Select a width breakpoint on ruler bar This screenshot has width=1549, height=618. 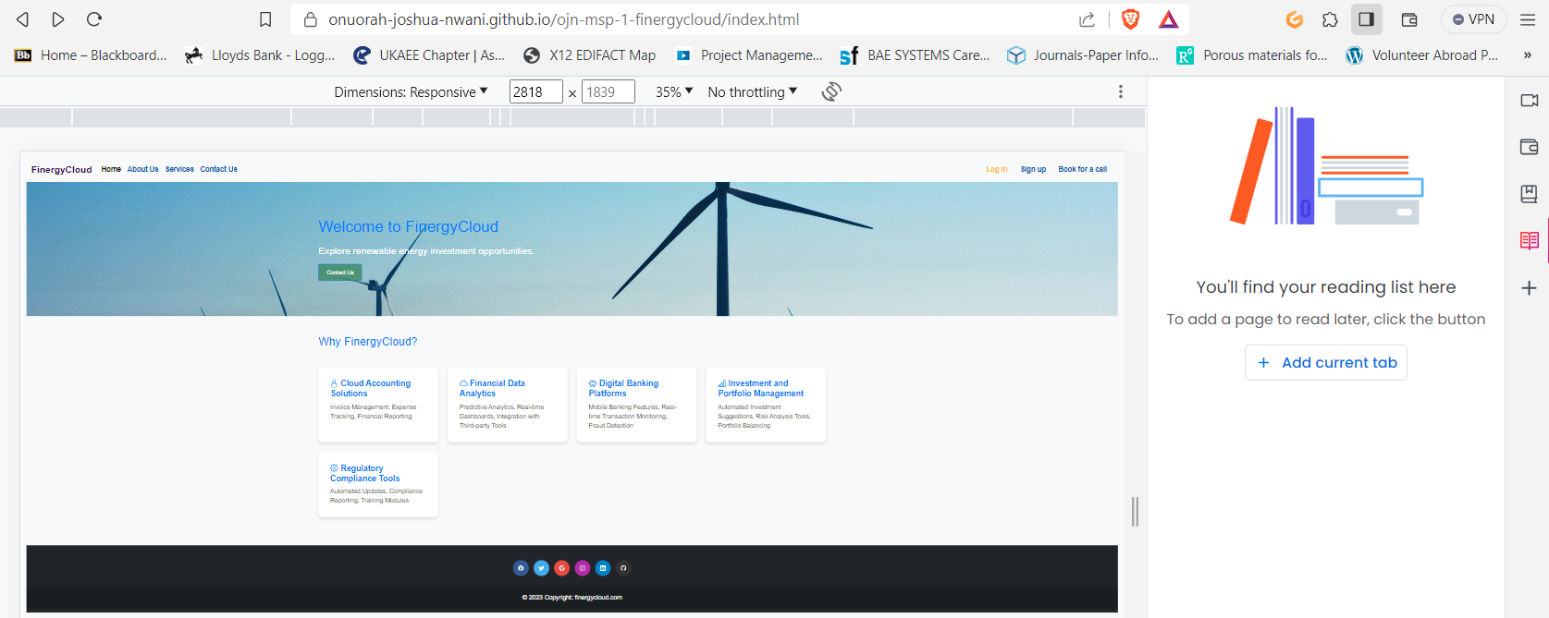(572, 117)
